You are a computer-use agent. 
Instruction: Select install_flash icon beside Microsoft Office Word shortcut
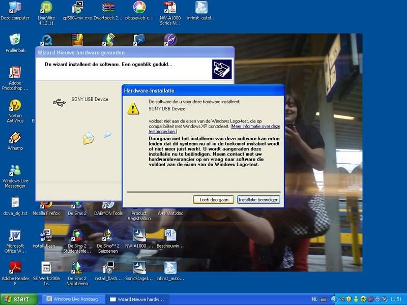46,238
